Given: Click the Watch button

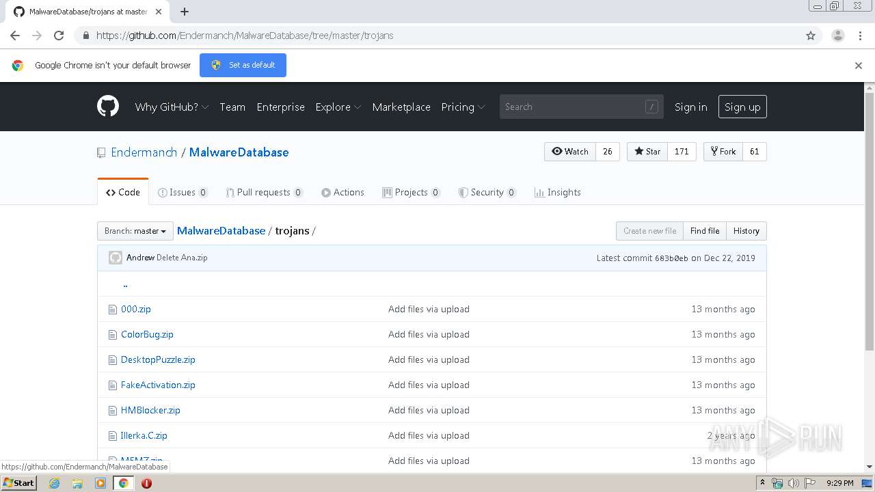Looking at the screenshot, I should [570, 152].
